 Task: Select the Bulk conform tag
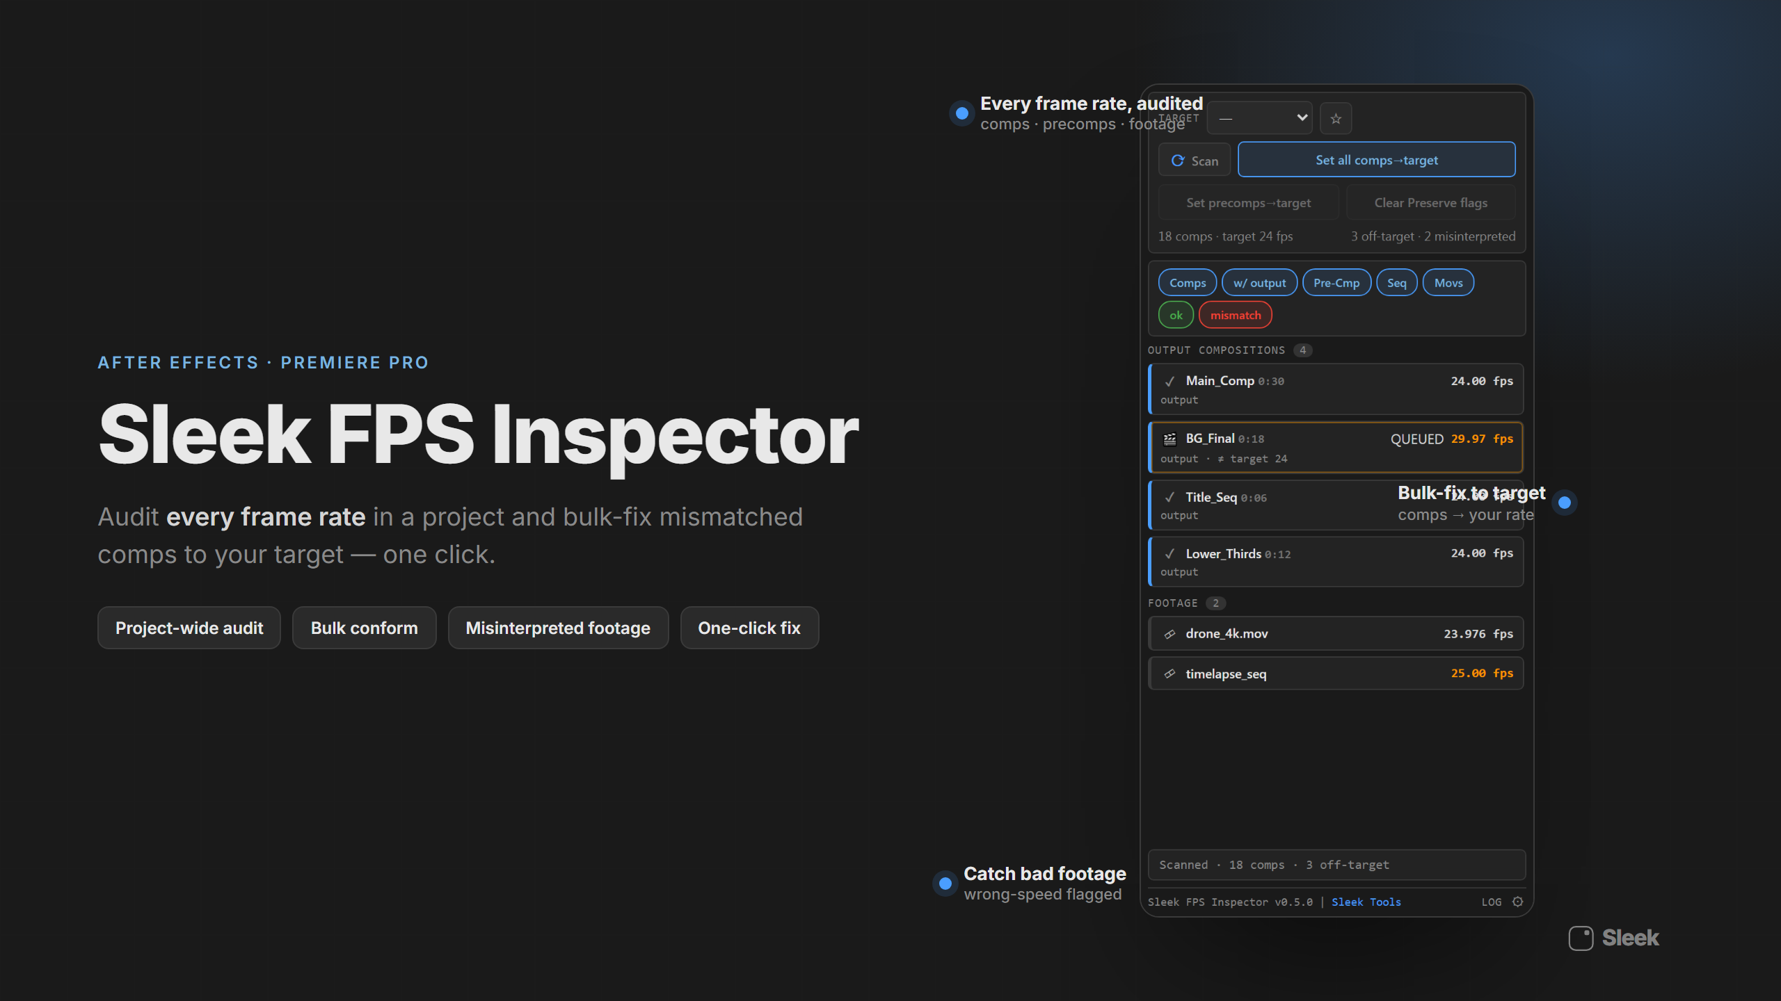pos(365,628)
